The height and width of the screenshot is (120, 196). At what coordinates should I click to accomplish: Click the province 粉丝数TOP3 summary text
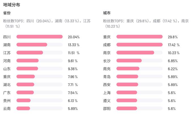click(x=47, y=23)
